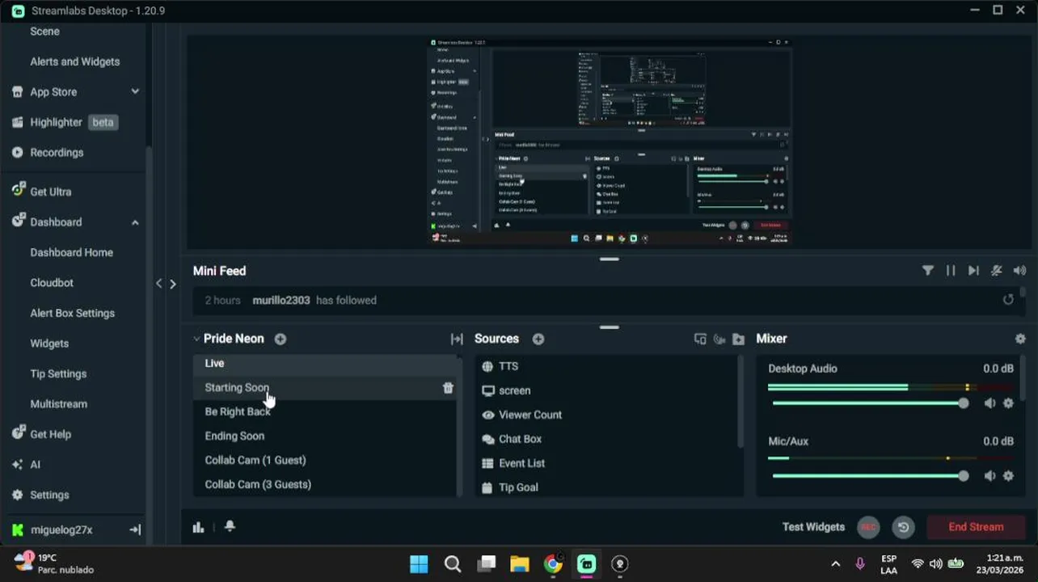Click Test Widgets
Viewport: 1038px width, 582px height.
point(813,527)
